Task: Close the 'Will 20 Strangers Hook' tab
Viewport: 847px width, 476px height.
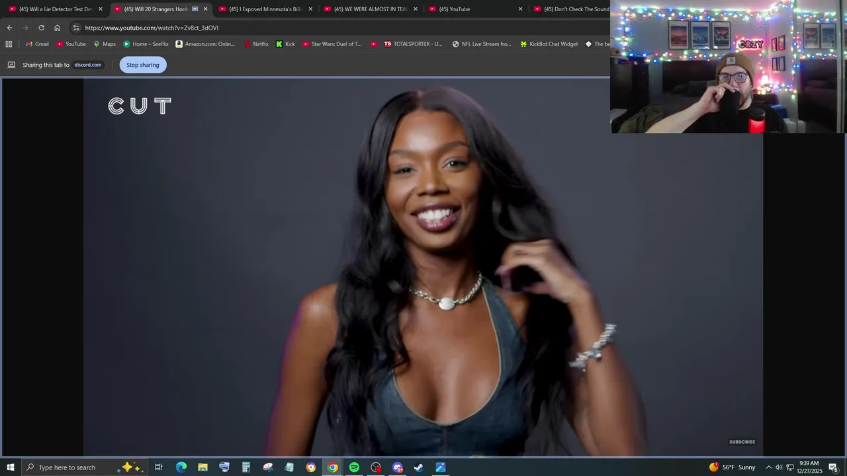Action: [x=206, y=9]
